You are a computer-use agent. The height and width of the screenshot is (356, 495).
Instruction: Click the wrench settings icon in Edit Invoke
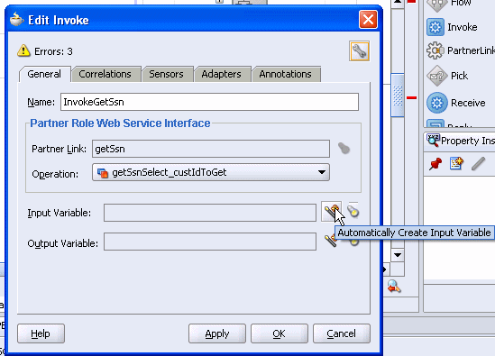[x=359, y=51]
